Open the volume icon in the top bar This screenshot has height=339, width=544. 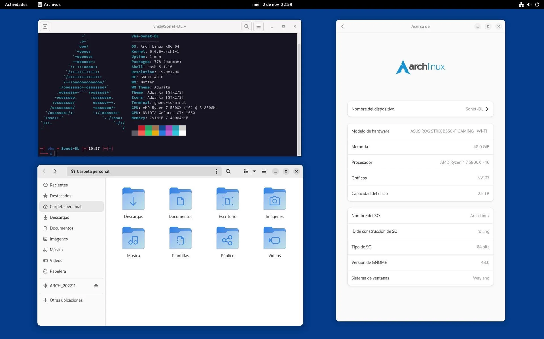pos(529,5)
